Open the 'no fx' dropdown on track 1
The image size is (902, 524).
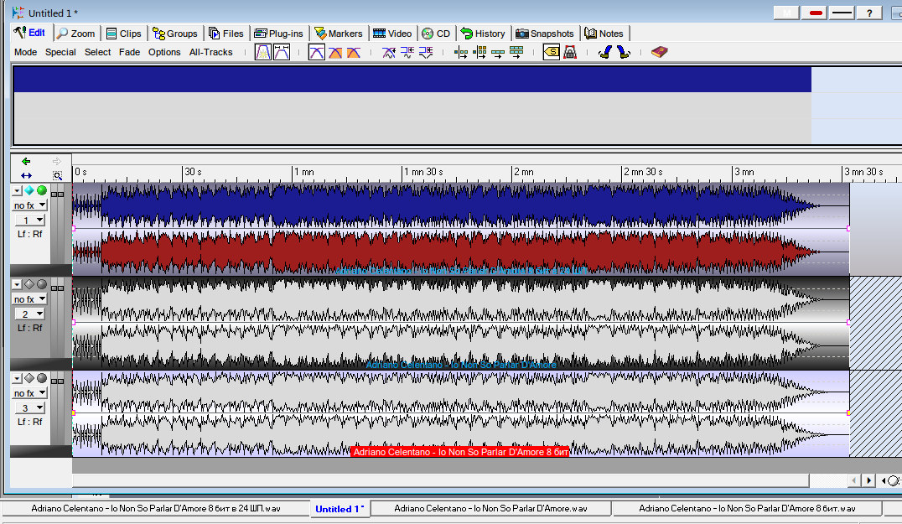[30, 205]
